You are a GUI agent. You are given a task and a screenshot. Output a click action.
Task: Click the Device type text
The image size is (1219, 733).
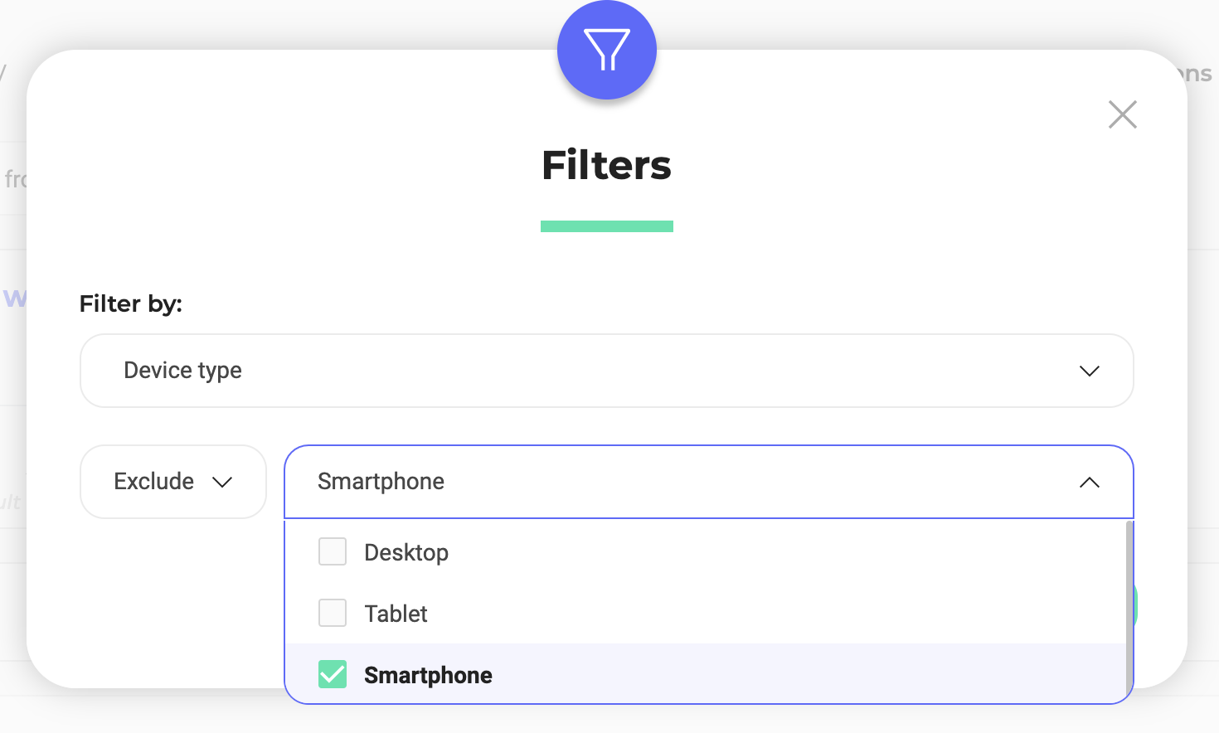[x=183, y=371]
